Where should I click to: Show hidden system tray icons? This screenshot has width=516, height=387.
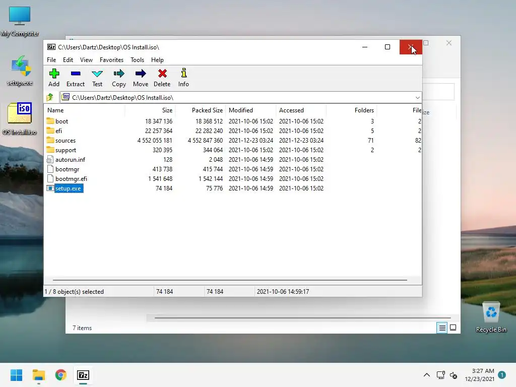point(426,375)
